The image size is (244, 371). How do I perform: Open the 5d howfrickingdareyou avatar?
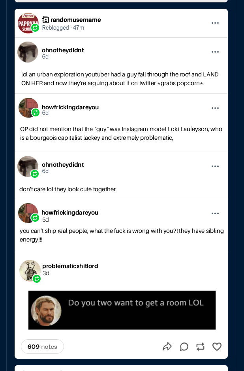tap(28, 213)
